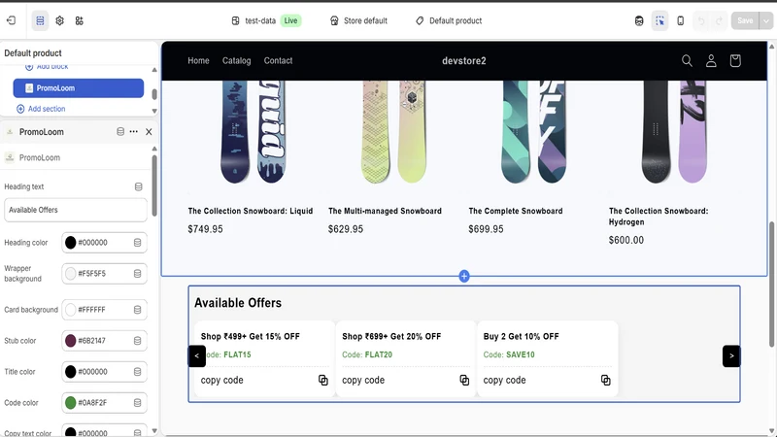This screenshot has width=777, height=437.
Task: Open Stub color swatch #6B2147
Action: [70, 341]
